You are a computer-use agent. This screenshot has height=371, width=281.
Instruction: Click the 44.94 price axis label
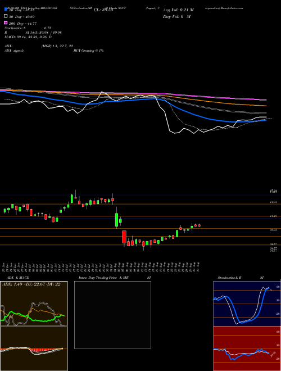[x=273, y=202]
